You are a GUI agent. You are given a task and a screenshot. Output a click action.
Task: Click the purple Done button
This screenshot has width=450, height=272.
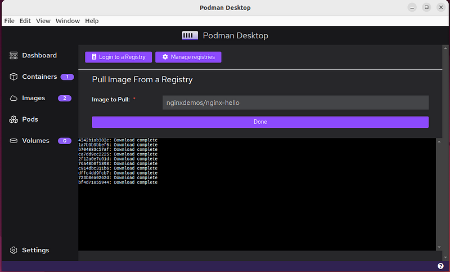260,122
